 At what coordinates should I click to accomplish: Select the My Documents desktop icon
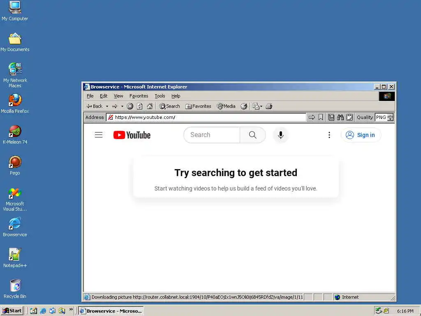(15, 42)
